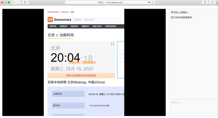
Task: Open the 美国时间 menu item
Action: pos(85,26)
